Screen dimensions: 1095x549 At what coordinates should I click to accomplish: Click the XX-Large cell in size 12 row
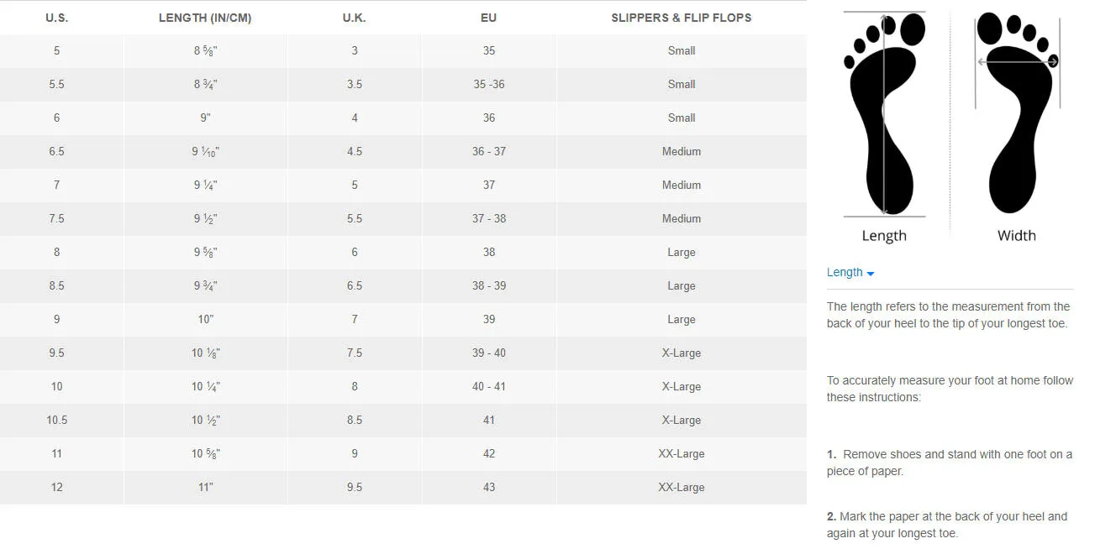click(x=681, y=487)
